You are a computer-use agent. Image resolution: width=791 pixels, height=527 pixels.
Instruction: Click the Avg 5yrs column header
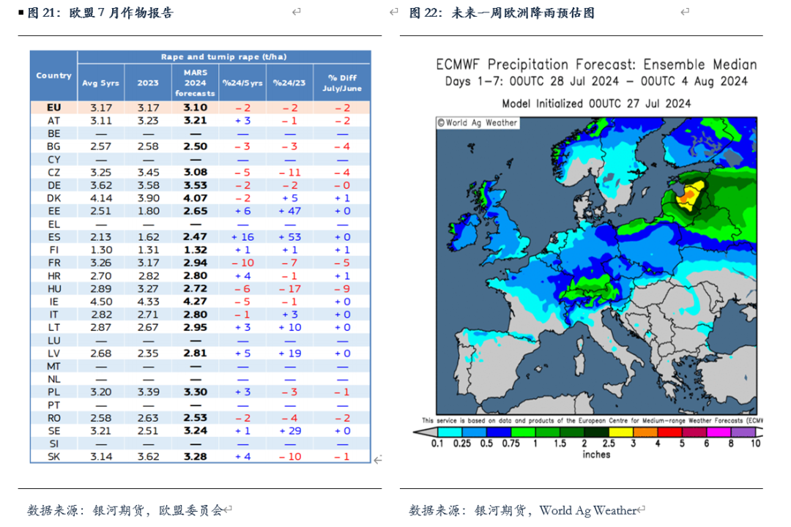100,83
